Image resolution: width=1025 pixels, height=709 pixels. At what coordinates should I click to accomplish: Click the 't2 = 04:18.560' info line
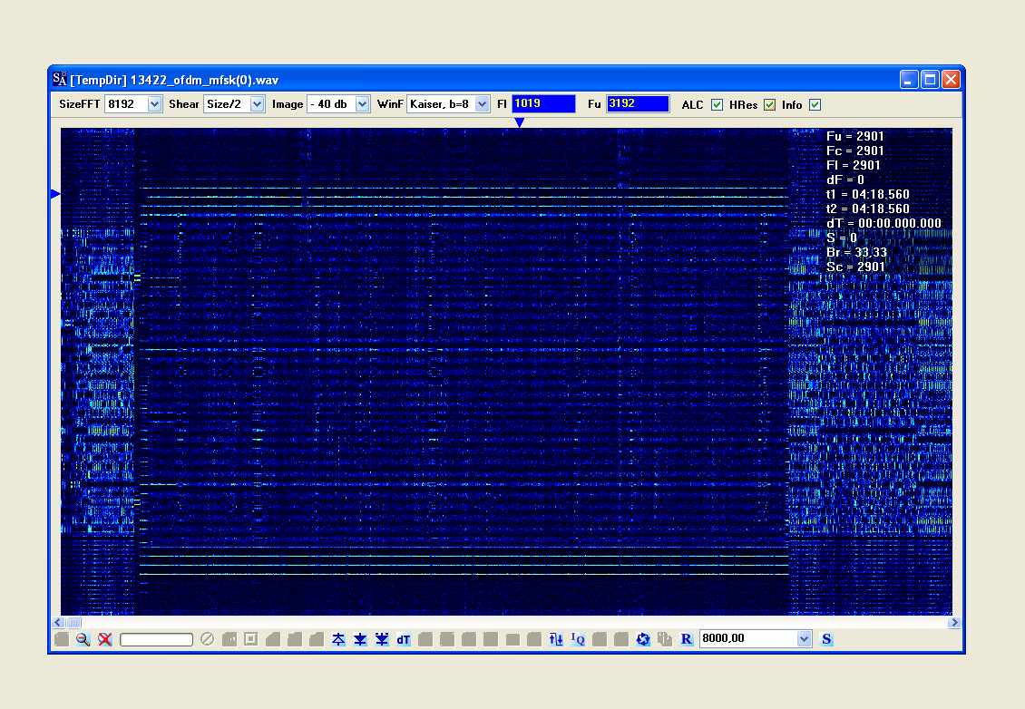pos(868,209)
